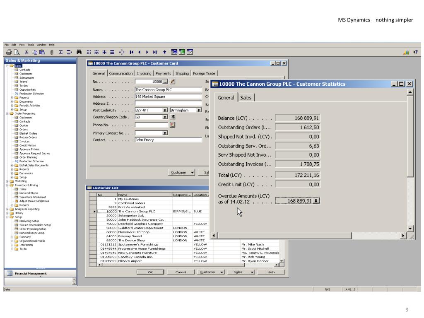This screenshot has width=424, height=318.
Task: Click the four-line Show All icon in the toolbar
Action: (x=112, y=52)
